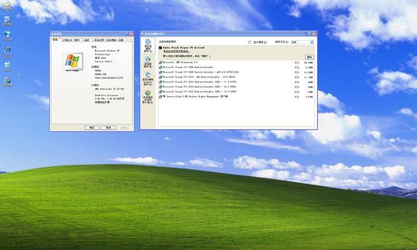Open Add/Remove Windows Components sidebar icon
The width and height of the screenshot is (417, 250).
[x=148, y=79]
